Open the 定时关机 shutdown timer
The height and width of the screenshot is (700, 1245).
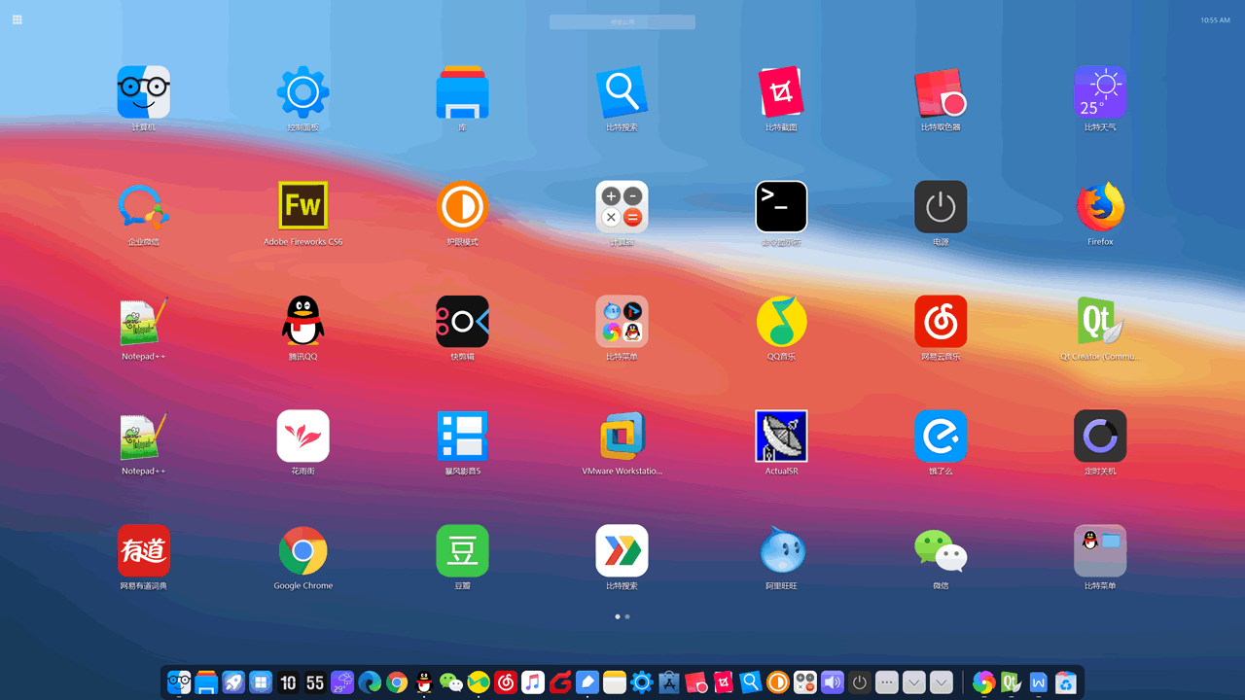1100,437
